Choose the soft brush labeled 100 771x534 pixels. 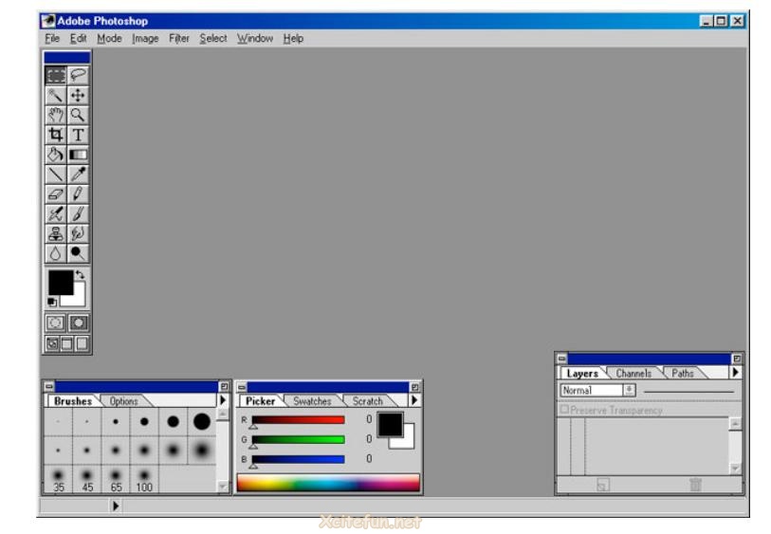(x=144, y=480)
